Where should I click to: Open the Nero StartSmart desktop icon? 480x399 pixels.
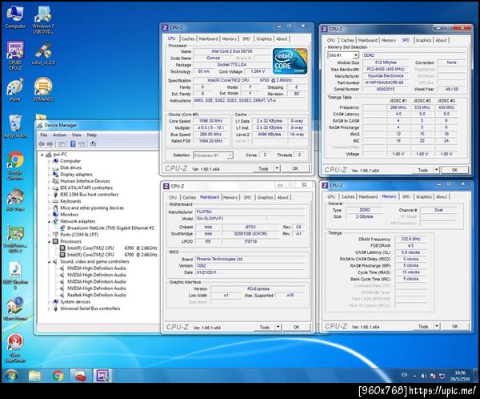15,348
